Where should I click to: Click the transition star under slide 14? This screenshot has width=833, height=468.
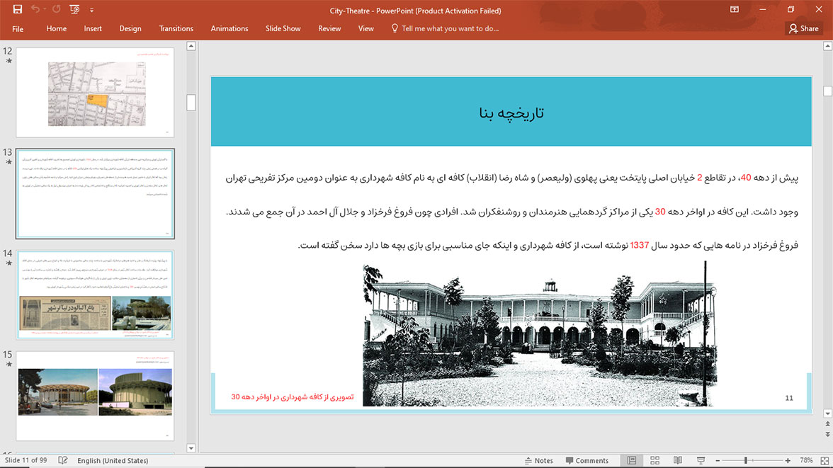click(x=8, y=263)
